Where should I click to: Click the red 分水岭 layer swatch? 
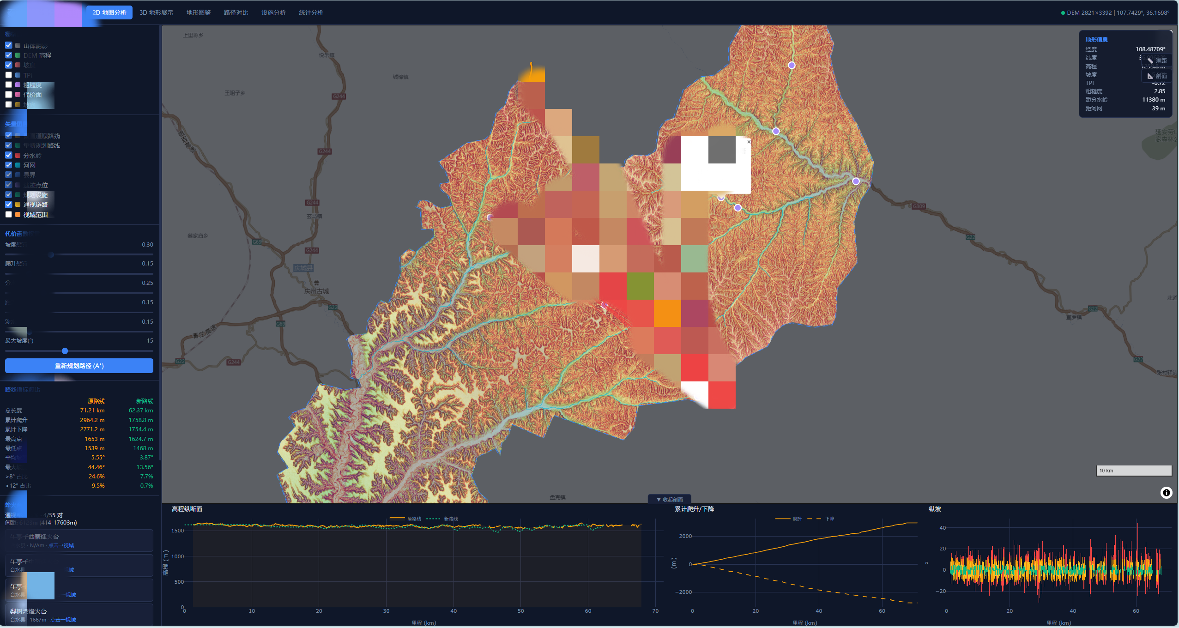click(18, 156)
